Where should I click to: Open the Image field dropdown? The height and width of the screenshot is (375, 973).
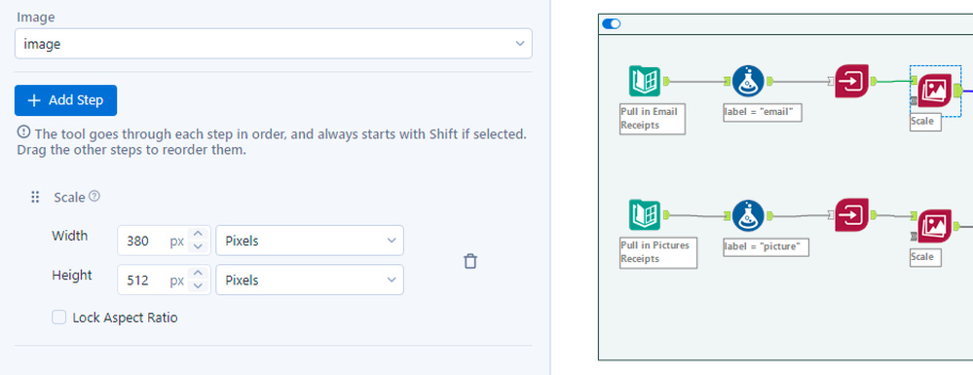(x=273, y=44)
